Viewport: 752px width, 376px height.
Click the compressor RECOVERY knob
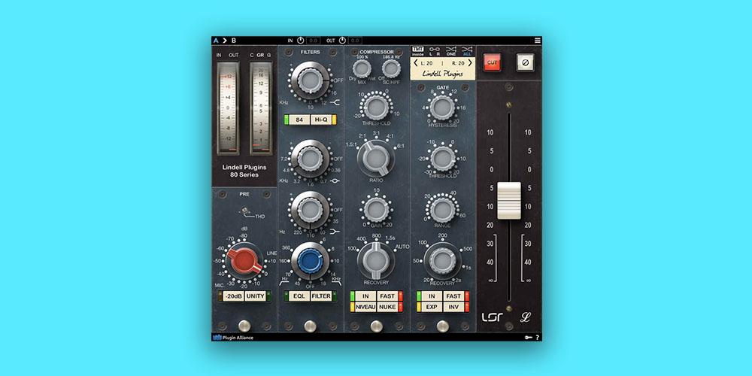tap(376, 260)
